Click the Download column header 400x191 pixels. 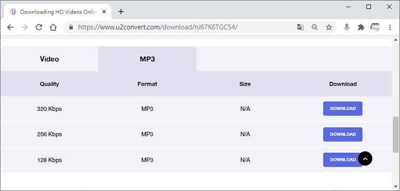tap(343, 84)
